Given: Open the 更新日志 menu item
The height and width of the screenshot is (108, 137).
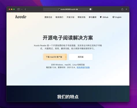Looking at the screenshot, I should [x=48, y=17].
